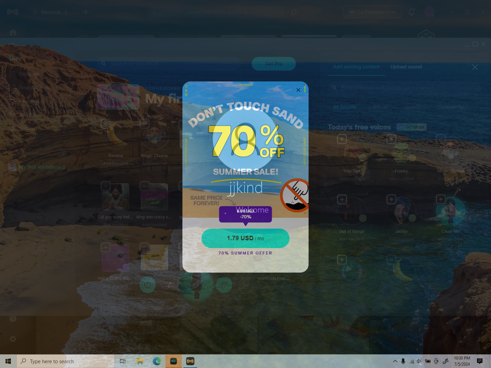
Task: Open the audio mixer sliders icon
Action: click(169, 285)
